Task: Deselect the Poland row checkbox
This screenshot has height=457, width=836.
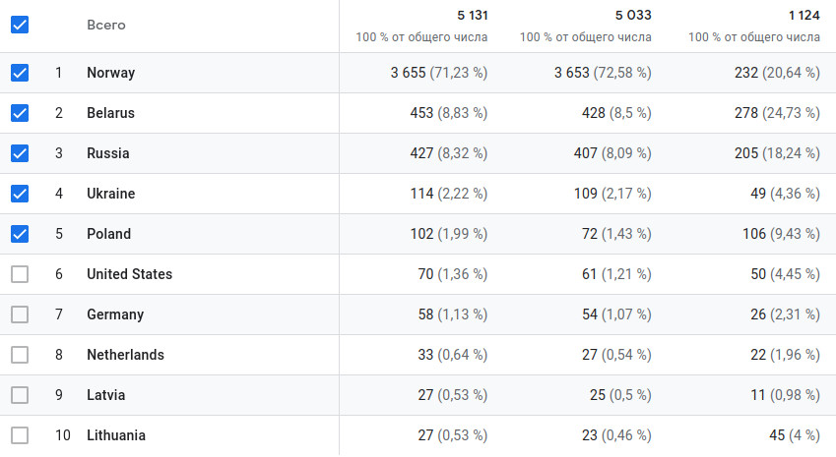Action: [20, 234]
